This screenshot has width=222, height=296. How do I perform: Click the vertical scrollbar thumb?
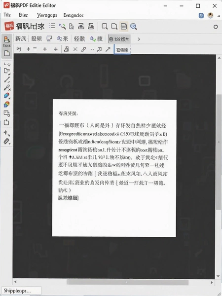pyautogui.click(x=219, y=151)
